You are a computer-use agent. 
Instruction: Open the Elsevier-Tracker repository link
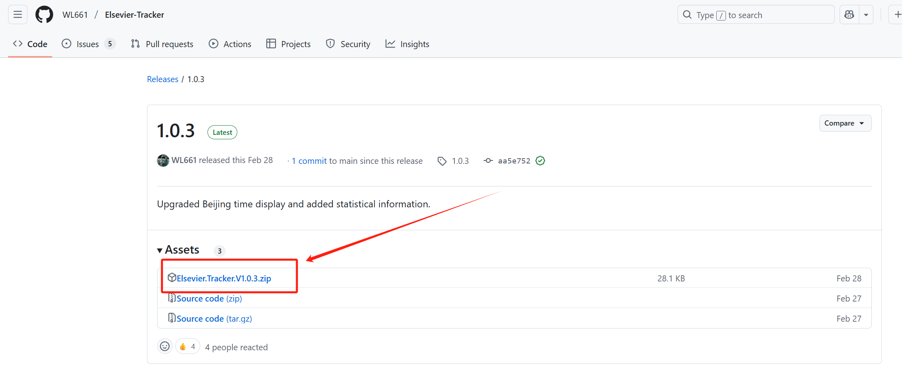(x=135, y=15)
